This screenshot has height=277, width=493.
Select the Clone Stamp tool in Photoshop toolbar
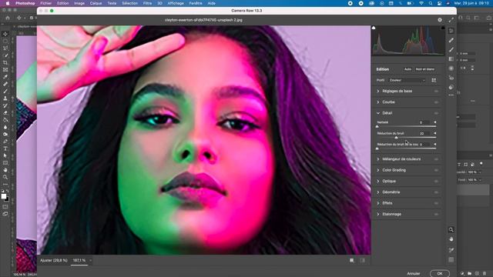[x=5, y=98]
